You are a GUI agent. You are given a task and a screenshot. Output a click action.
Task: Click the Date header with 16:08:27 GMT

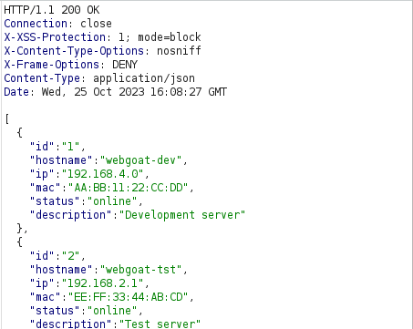click(115, 92)
